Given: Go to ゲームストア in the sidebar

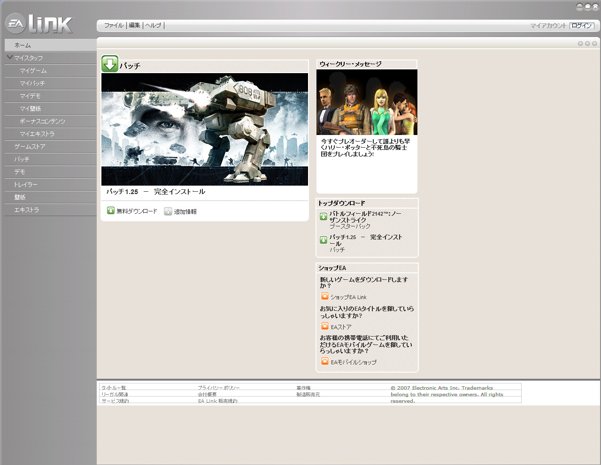Looking at the screenshot, I should pos(30,147).
